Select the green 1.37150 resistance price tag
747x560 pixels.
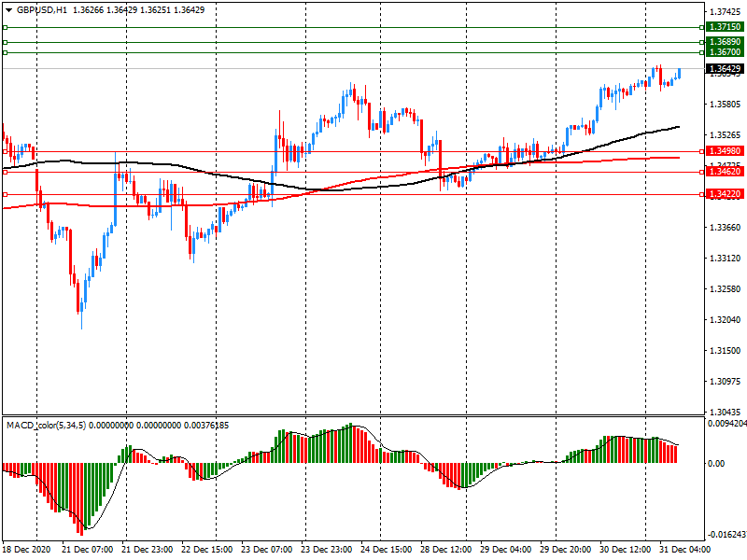coord(725,28)
